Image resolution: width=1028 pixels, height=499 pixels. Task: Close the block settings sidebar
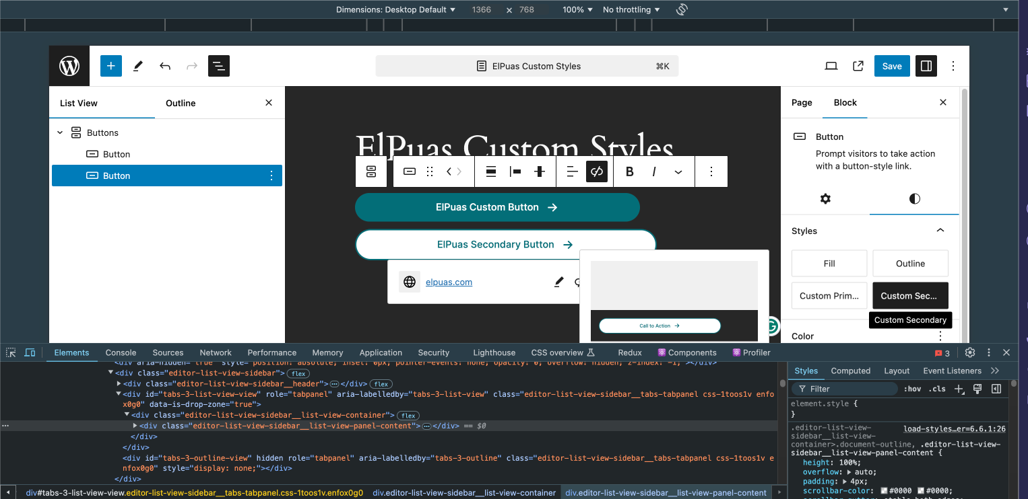click(943, 102)
